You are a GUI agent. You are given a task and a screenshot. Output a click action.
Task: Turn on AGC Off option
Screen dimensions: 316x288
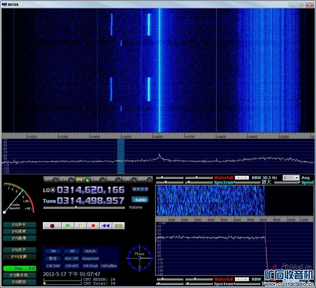pos(71,258)
